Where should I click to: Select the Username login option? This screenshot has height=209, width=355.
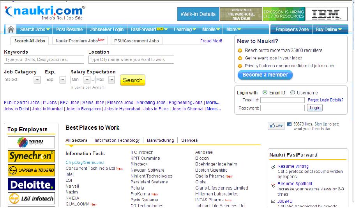[x=293, y=93]
